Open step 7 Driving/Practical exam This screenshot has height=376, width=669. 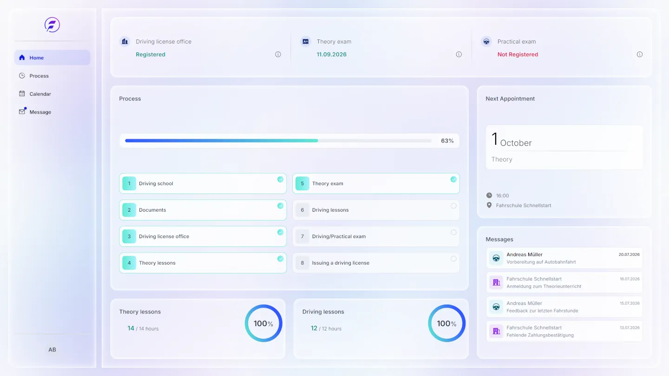click(x=376, y=236)
